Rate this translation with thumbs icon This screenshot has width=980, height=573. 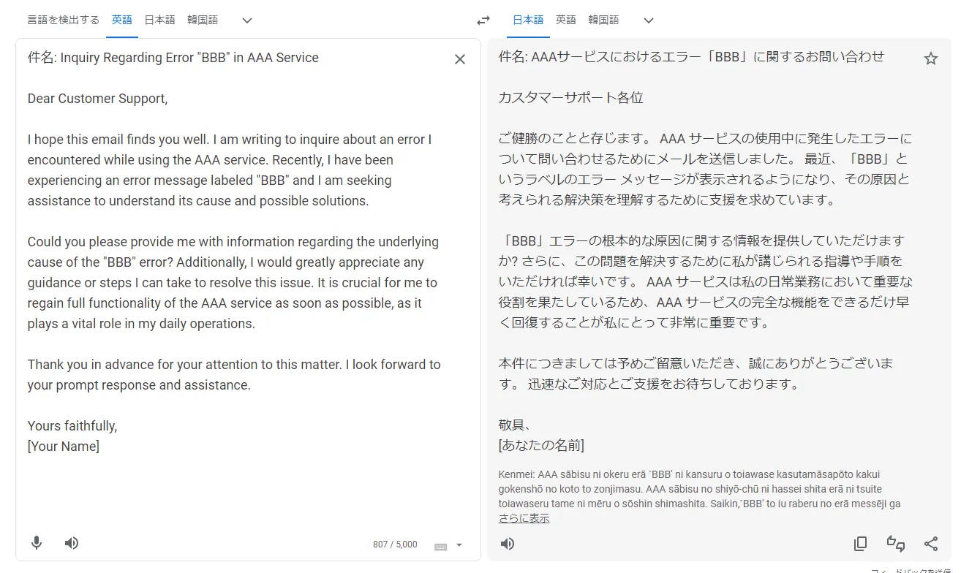(896, 544)
